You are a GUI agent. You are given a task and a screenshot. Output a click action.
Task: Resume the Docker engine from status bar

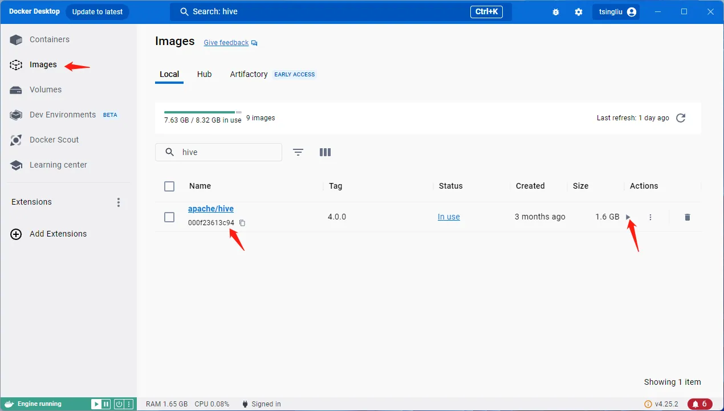(x=96, y=404)
